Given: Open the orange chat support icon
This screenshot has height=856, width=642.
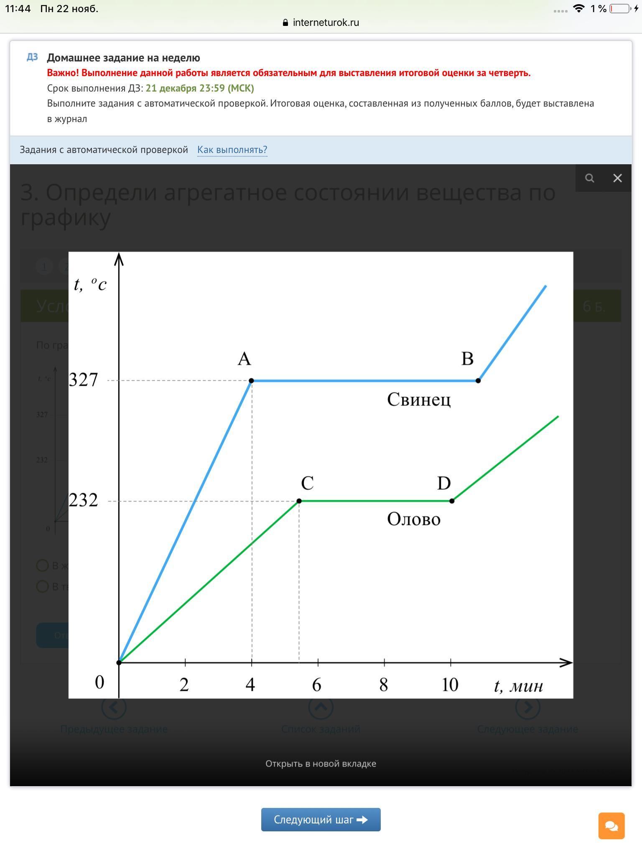Looking at the screenshot, I should [x=611, y=825].
